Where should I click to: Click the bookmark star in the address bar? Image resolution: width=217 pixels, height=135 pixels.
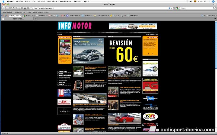coord(169,8)
